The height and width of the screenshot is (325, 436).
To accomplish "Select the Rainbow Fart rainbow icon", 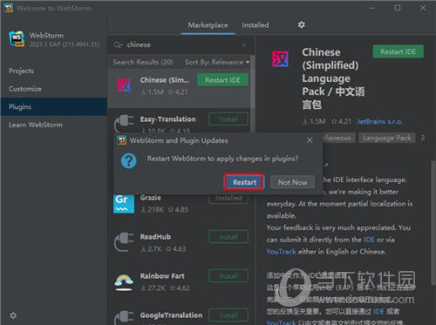I will pos(124,281).
